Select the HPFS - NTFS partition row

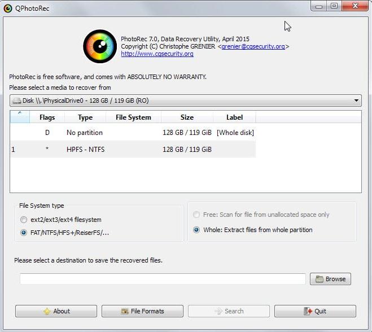85,150
